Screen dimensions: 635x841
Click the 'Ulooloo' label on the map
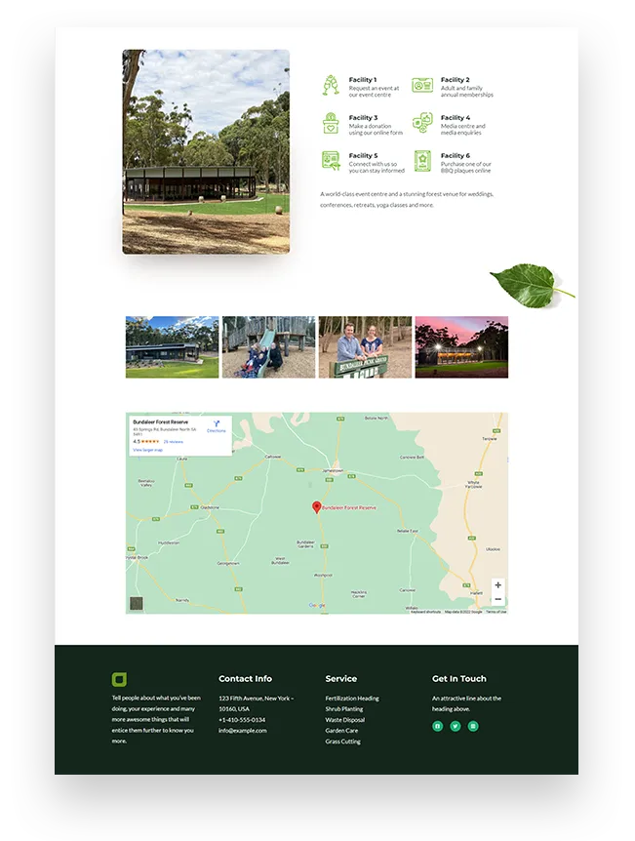493,549
